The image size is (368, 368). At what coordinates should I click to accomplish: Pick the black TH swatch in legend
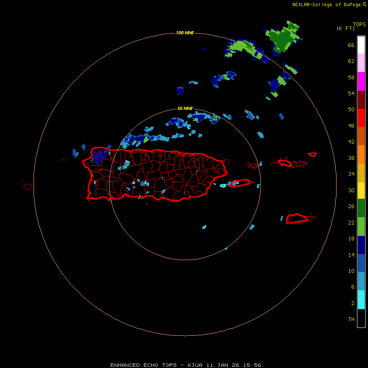[361, 318]
